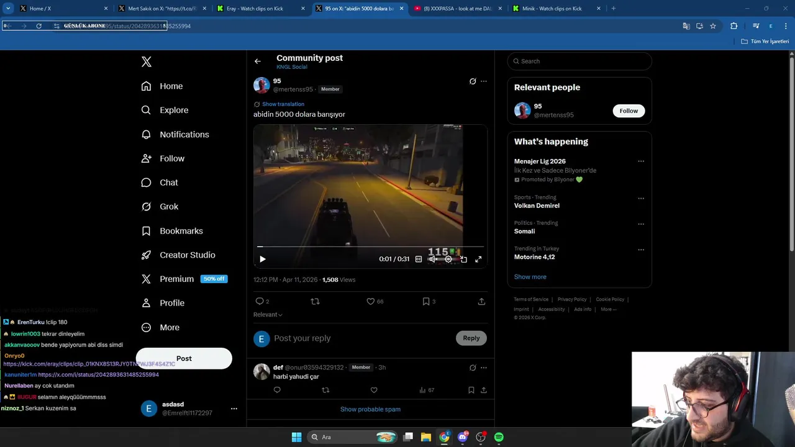Reply to def's comment
Image resolution: width=795 pixels, height=447 pixels.
[x=277, y=391]
